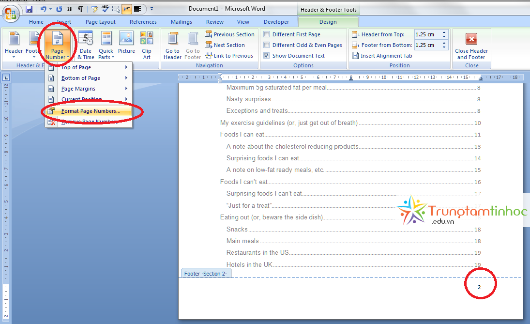Choose Format Page Numbers... menu item
The height and width of the screenshot is (324, 530).
(89, 111)
